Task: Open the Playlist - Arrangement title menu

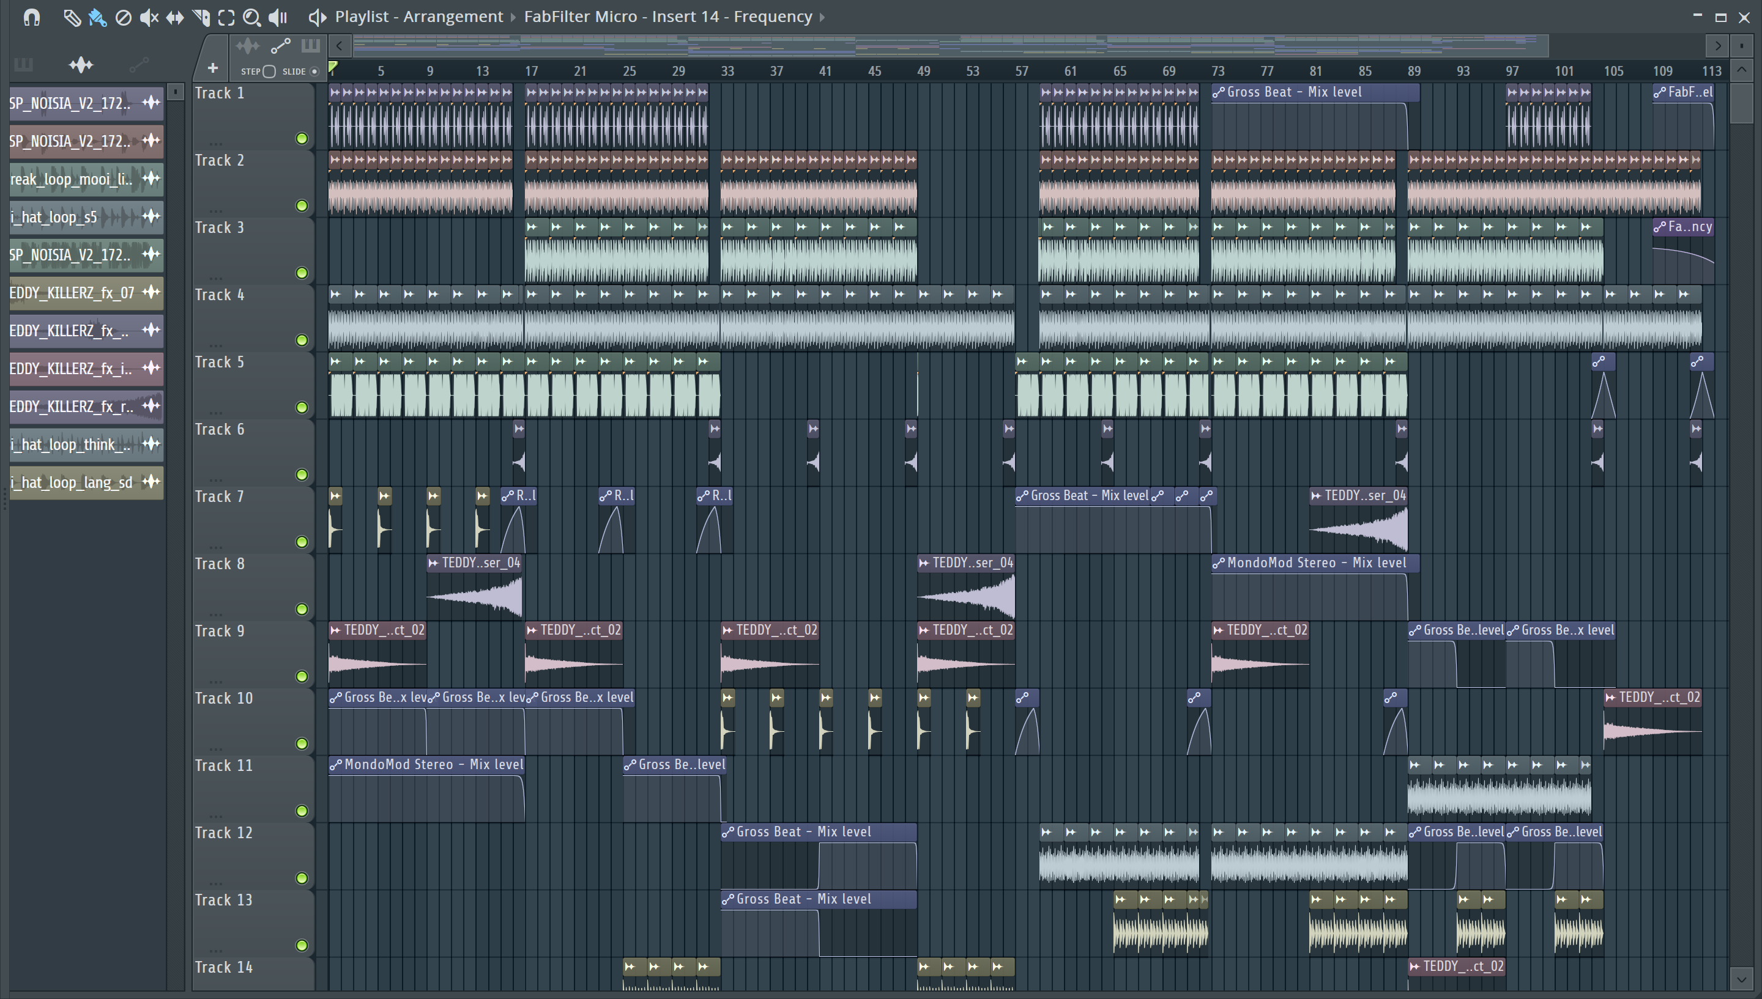Action: click(x=418, y=17)
